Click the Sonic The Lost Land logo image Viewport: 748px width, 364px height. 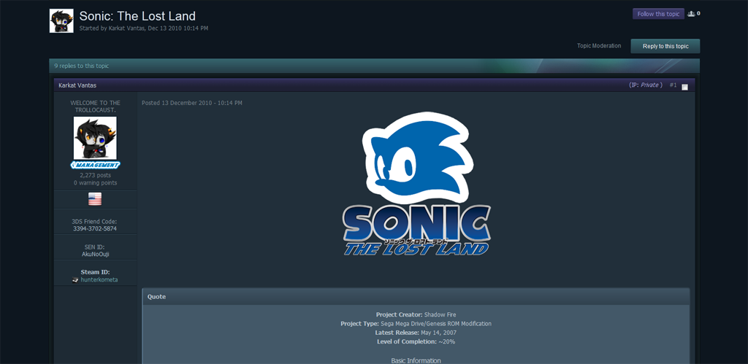(416, 185)
